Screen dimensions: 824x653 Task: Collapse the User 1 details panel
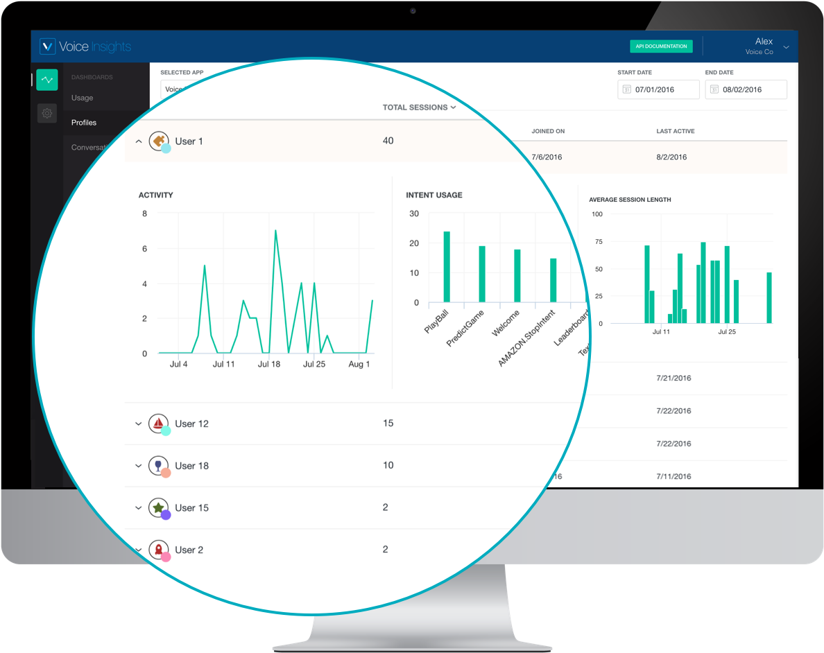pos(138,140)
